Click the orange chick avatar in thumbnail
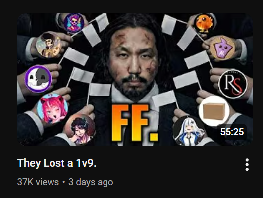This screenshot has height=198, width=263. click(x=205, y=23)
